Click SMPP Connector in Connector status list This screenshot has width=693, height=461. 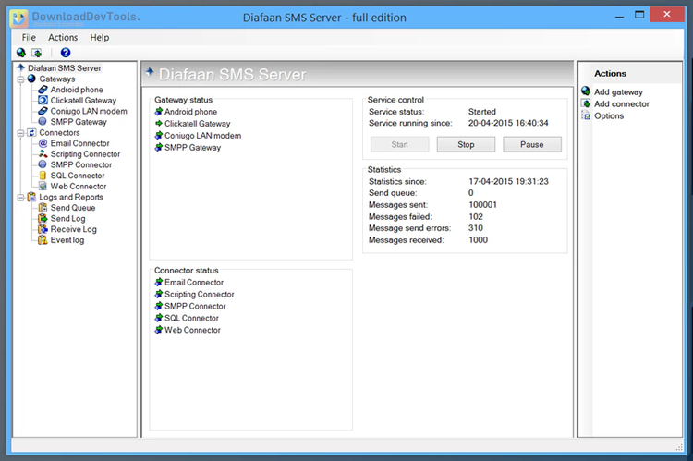[195, 307]
